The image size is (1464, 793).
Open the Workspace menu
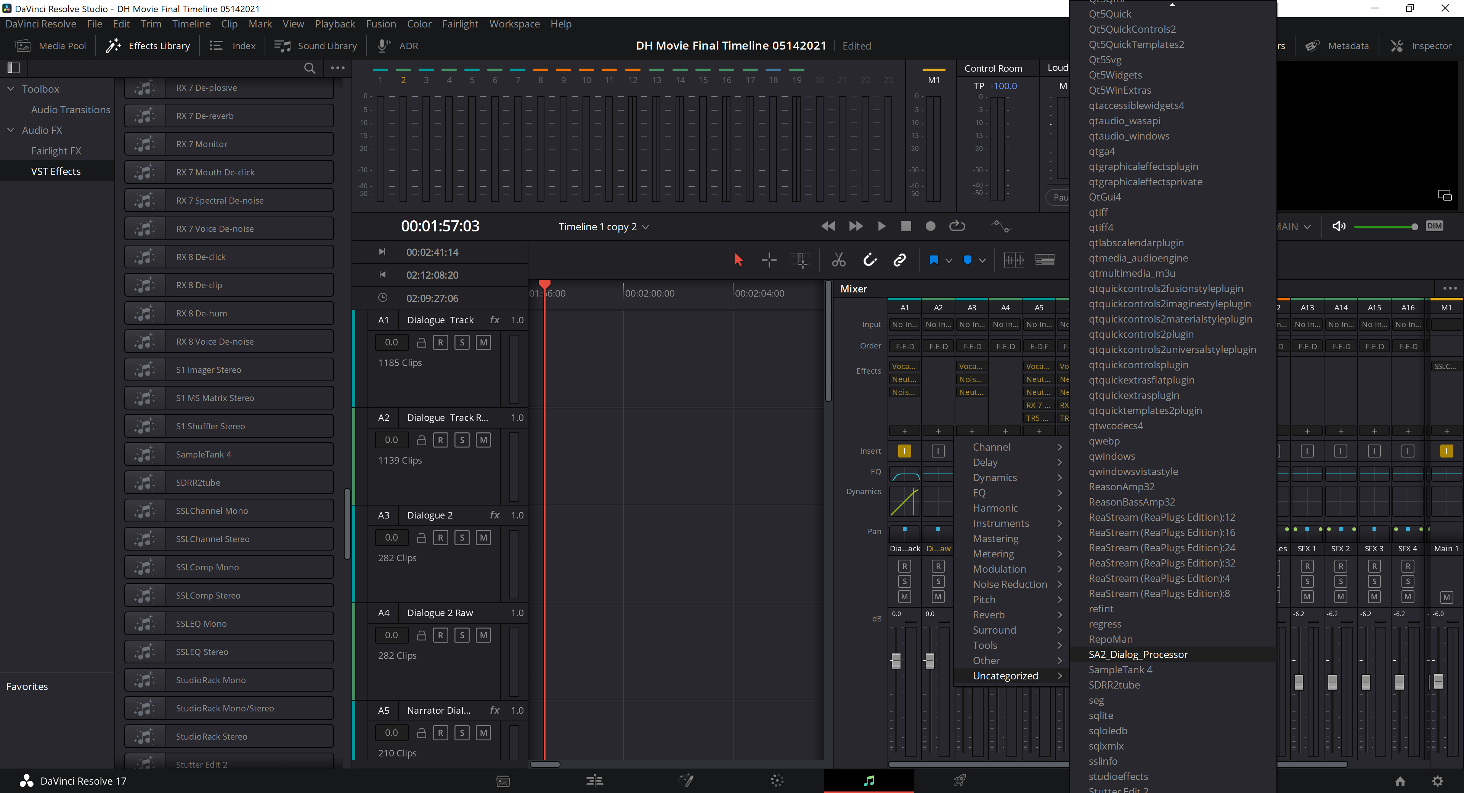514,24
